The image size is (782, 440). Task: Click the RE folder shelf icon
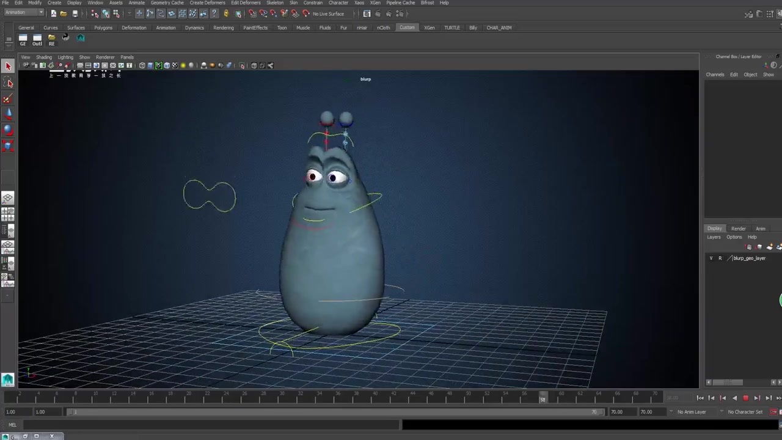point(52,40)
